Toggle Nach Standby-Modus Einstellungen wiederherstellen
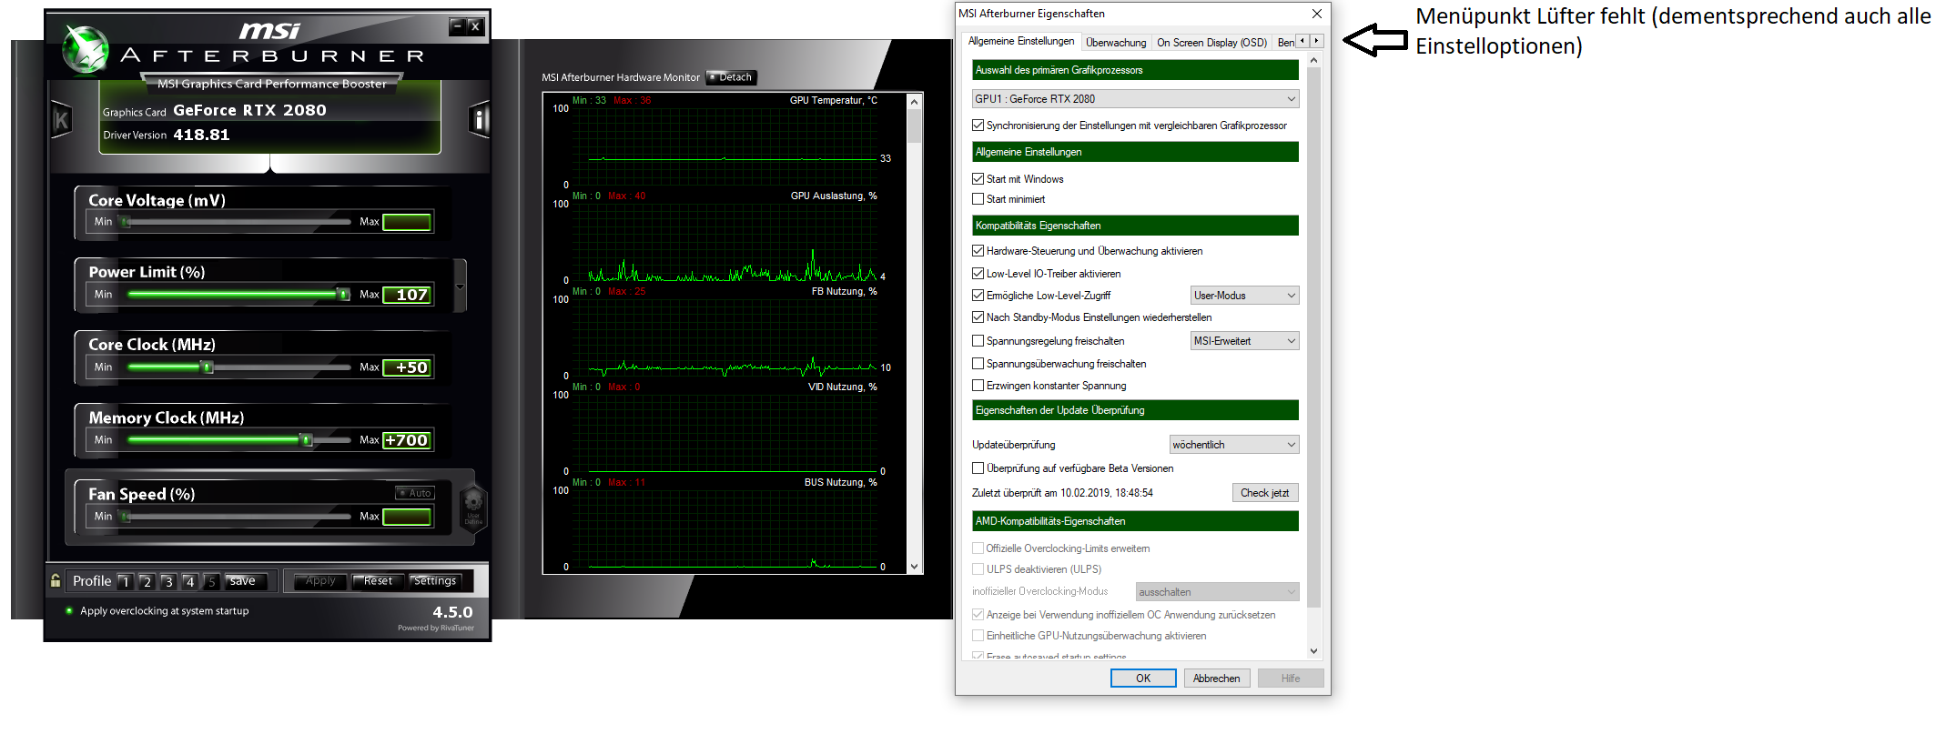 pyautogui.click(x=978, y=317)
